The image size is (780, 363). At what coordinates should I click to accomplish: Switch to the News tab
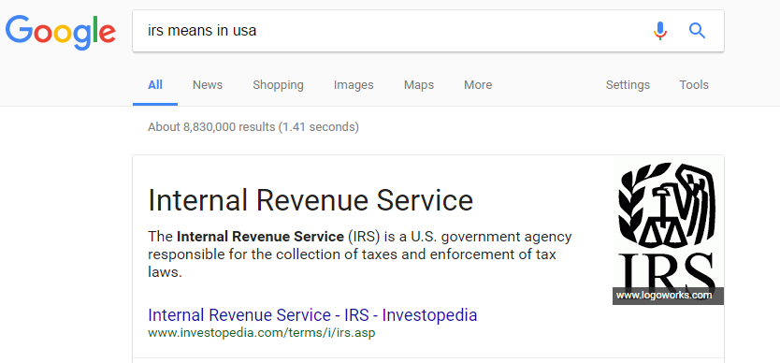point(208,85)
